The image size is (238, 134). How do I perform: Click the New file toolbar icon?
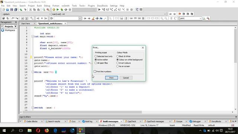(3, 10)
